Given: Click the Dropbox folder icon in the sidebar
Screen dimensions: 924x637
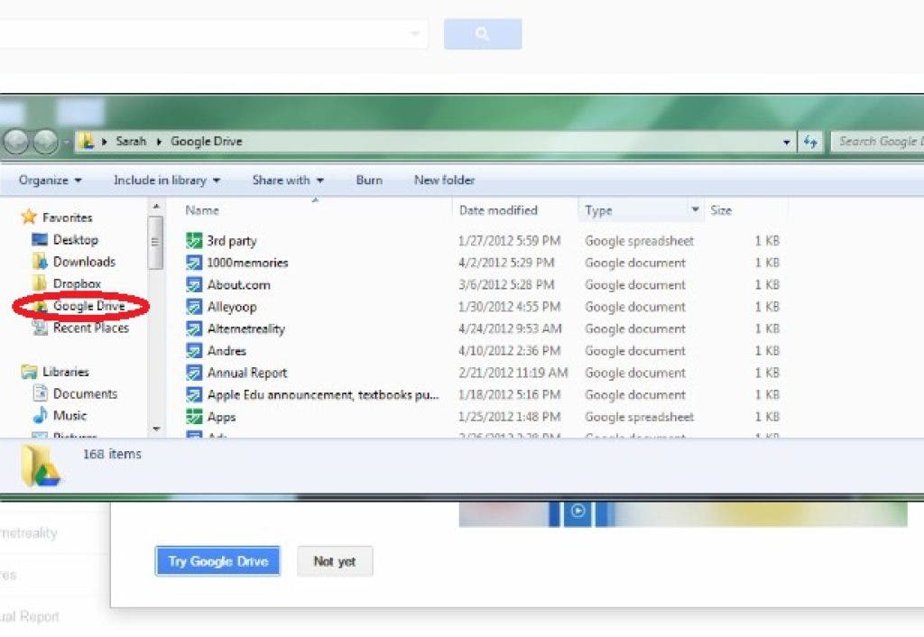Looking at the screenshot, I should point(40,282).
